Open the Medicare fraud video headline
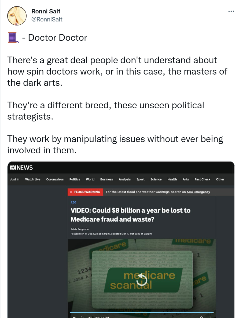 tap(130, 215)
